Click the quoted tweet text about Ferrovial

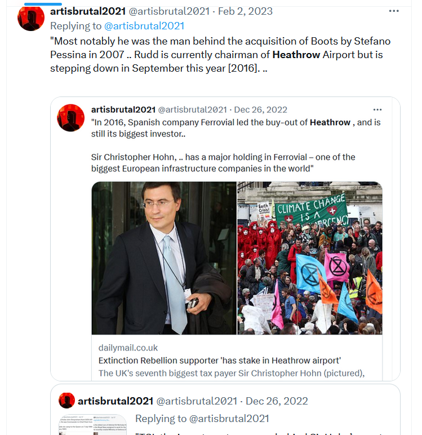tap(236, 146)
